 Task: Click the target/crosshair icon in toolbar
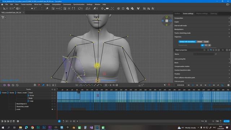(x=102, y=9)
